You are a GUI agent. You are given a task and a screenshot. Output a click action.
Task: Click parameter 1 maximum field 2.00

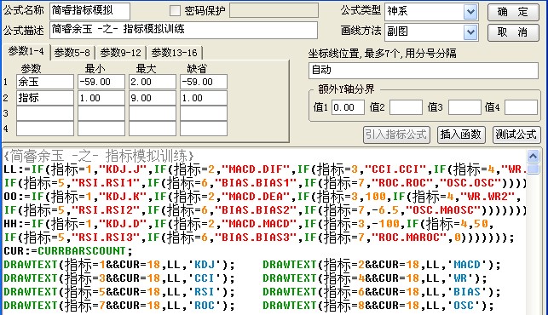pyautogui.click(x=153, y=82)
